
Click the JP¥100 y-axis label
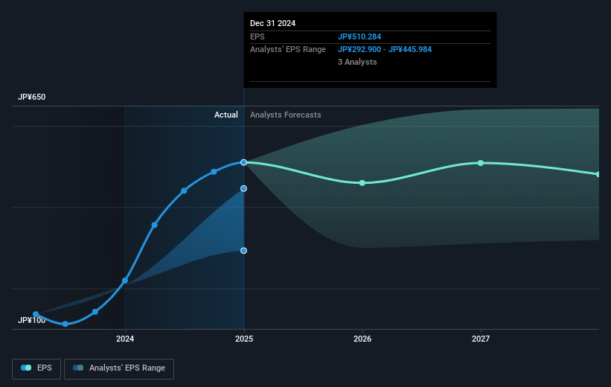pos(31,320)
